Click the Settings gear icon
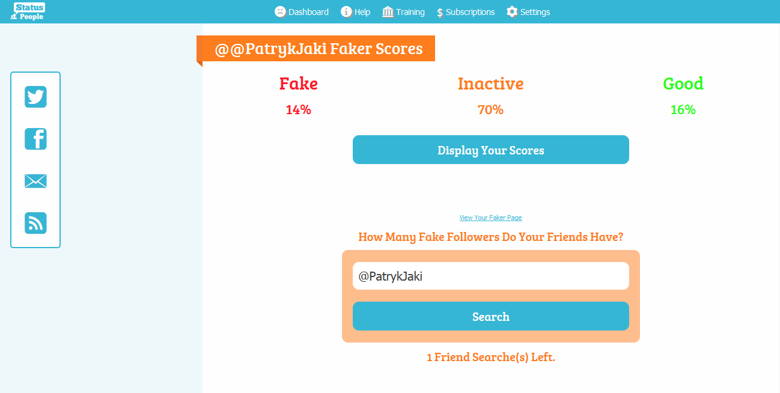 512,12
